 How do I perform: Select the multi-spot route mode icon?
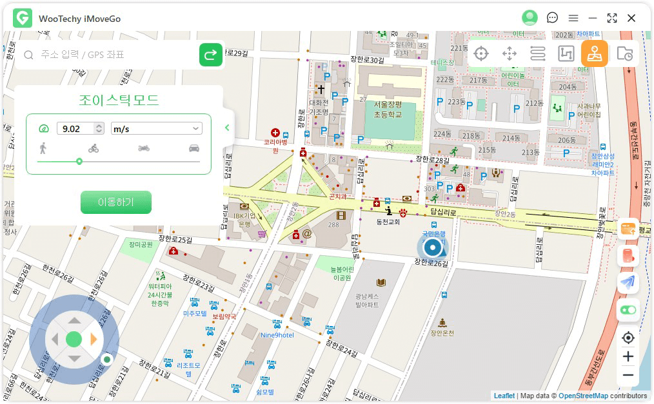tap(566, 53)
